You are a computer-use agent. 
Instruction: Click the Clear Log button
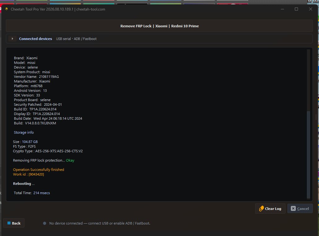click(270, 208)
